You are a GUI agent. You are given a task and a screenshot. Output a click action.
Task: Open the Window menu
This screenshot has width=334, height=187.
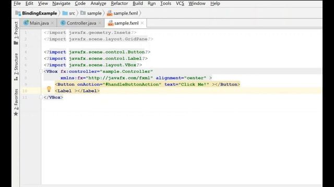point(197,4)
